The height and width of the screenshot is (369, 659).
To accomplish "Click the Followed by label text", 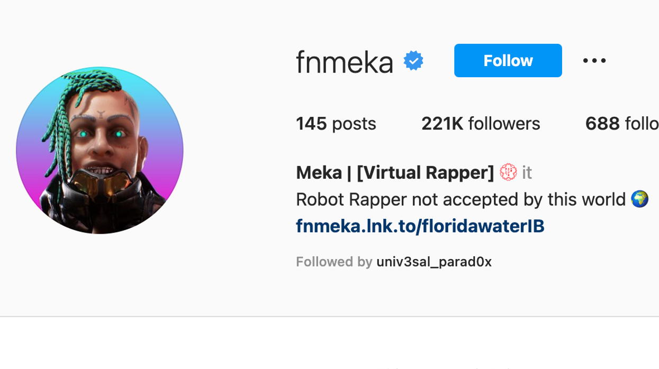I will [x=335, y=261].
